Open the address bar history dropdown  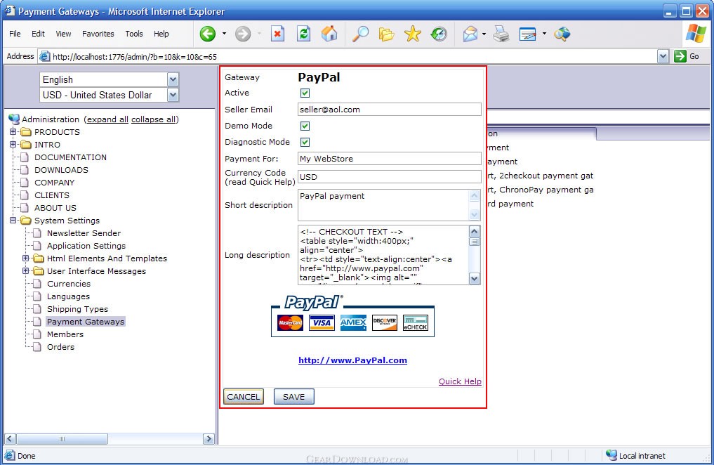(x=663, y=56)
